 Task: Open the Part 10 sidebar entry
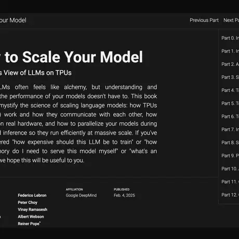pyautogui.click(x=230, y=169)
